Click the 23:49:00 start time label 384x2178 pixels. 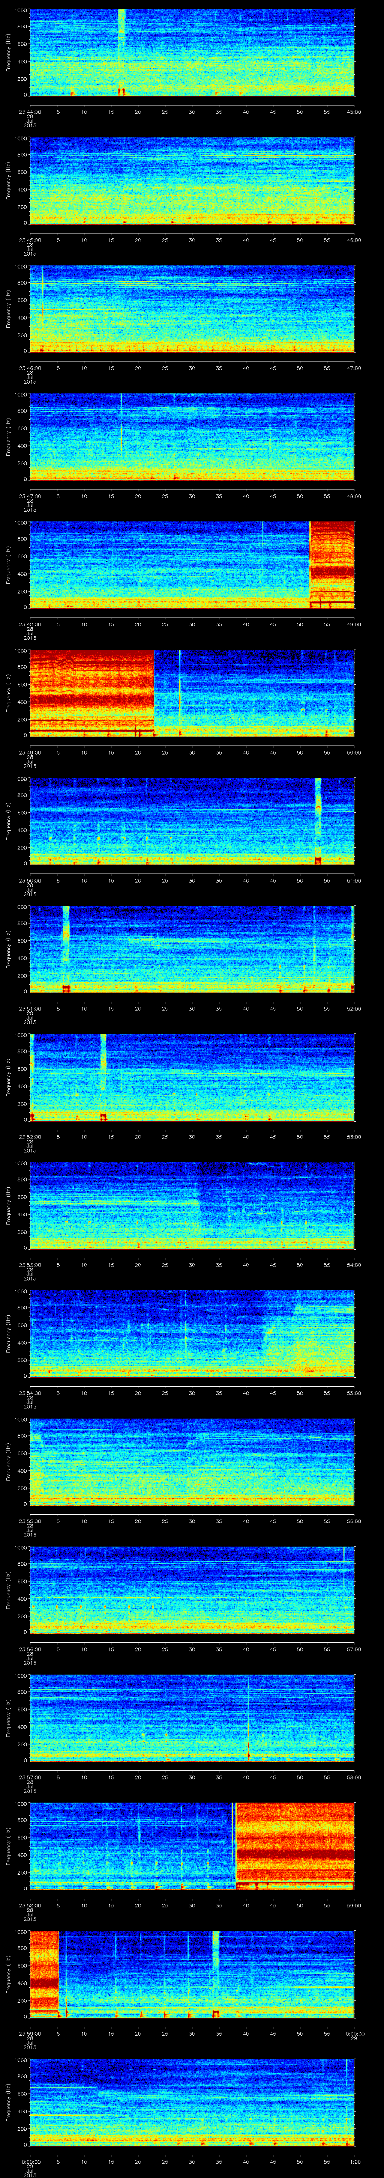pos(30,753)
